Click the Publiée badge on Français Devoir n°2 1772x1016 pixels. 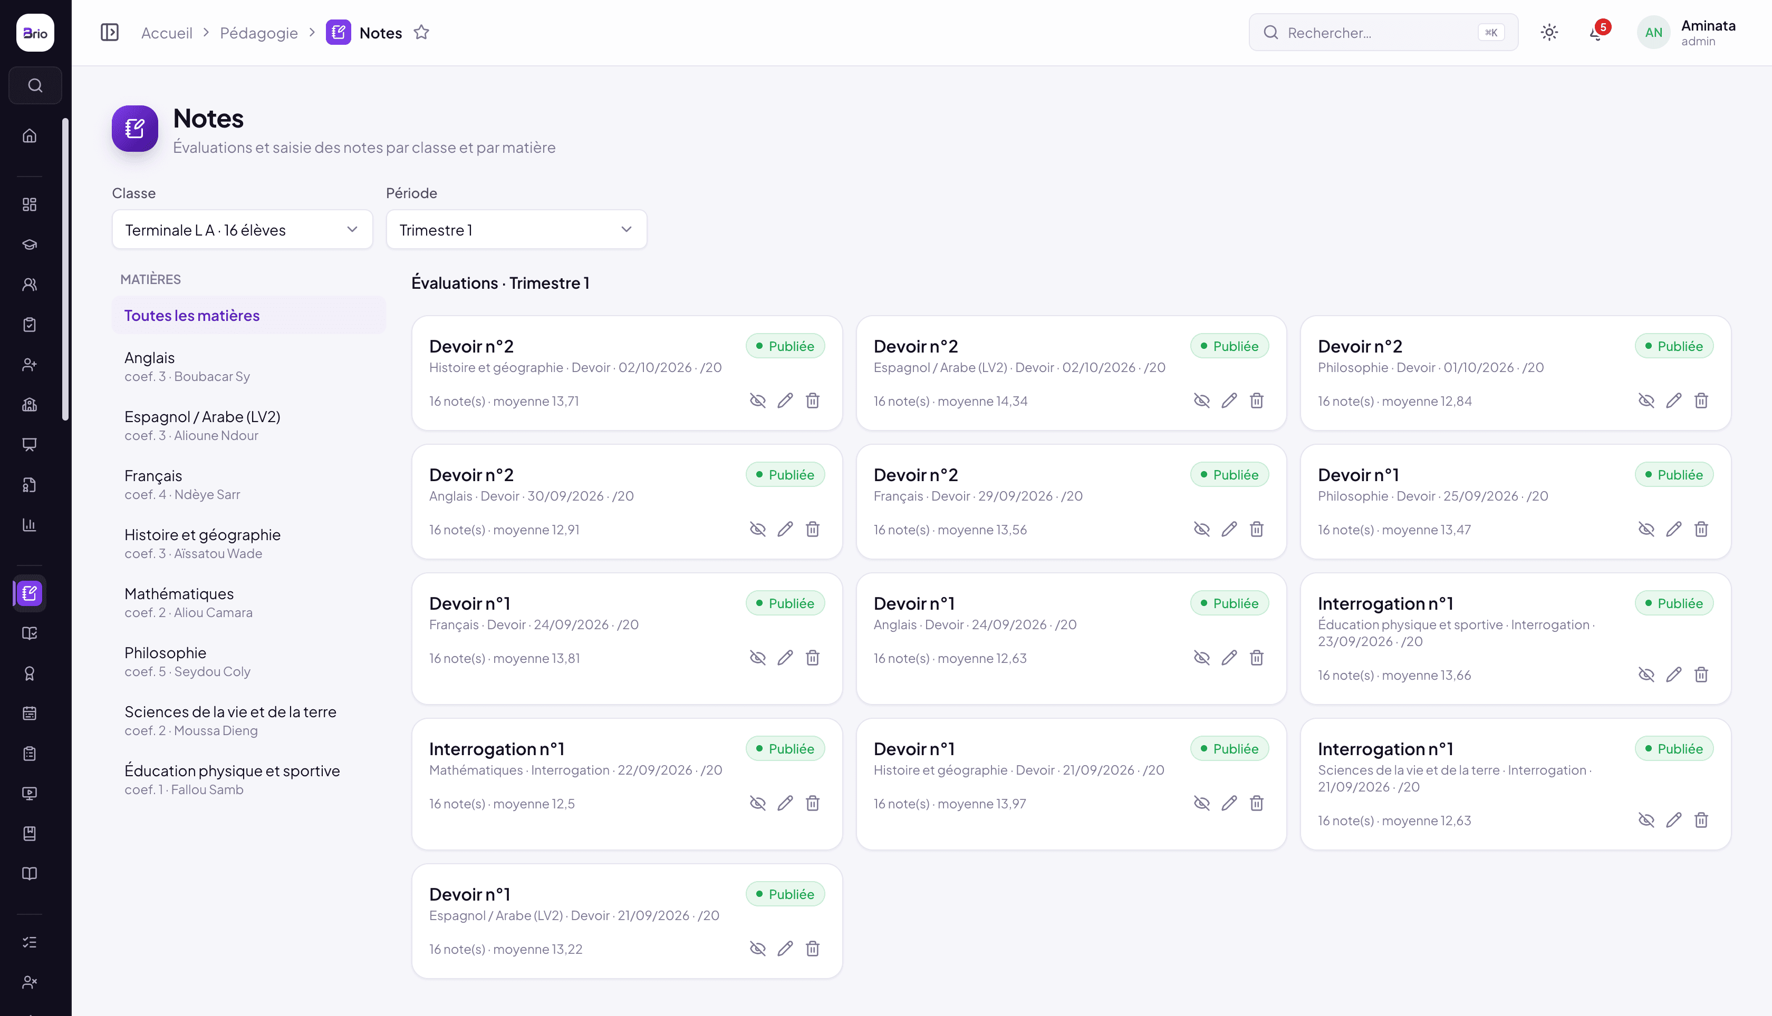click(x=1229, y=474)
